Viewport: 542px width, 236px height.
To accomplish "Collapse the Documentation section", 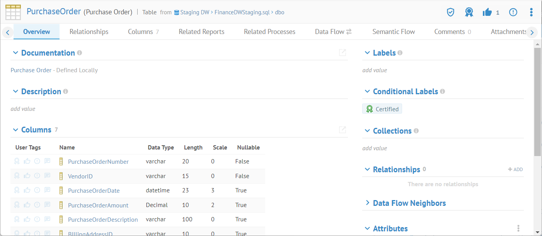I will click(x=15, y=53).
